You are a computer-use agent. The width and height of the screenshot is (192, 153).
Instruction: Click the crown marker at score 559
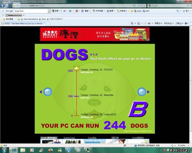click(x=76, y=68)
